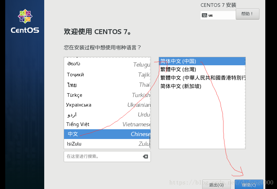Choose 简体中文 (新加坡) locale
Image resolution: width=277 pixels, height=189 pixels.
202,86
